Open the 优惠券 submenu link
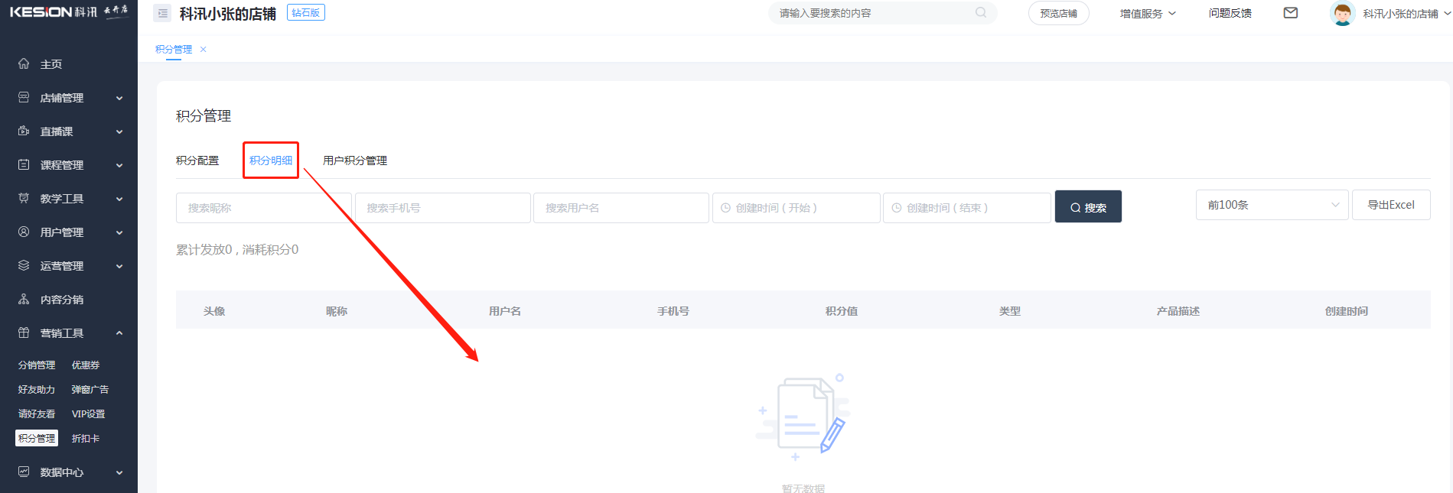 pos(86,365)
